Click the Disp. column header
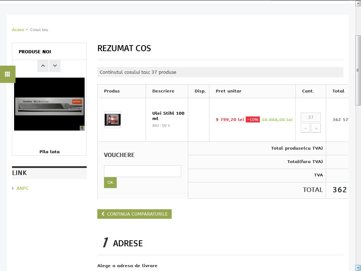Screen dimensions: 361x271 (x=200, y=91)
